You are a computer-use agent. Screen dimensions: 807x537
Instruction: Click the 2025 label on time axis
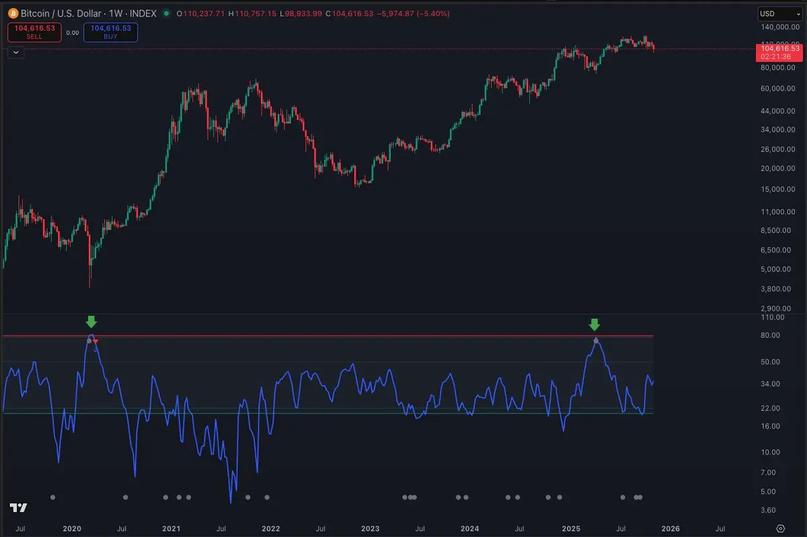(570, 529)
